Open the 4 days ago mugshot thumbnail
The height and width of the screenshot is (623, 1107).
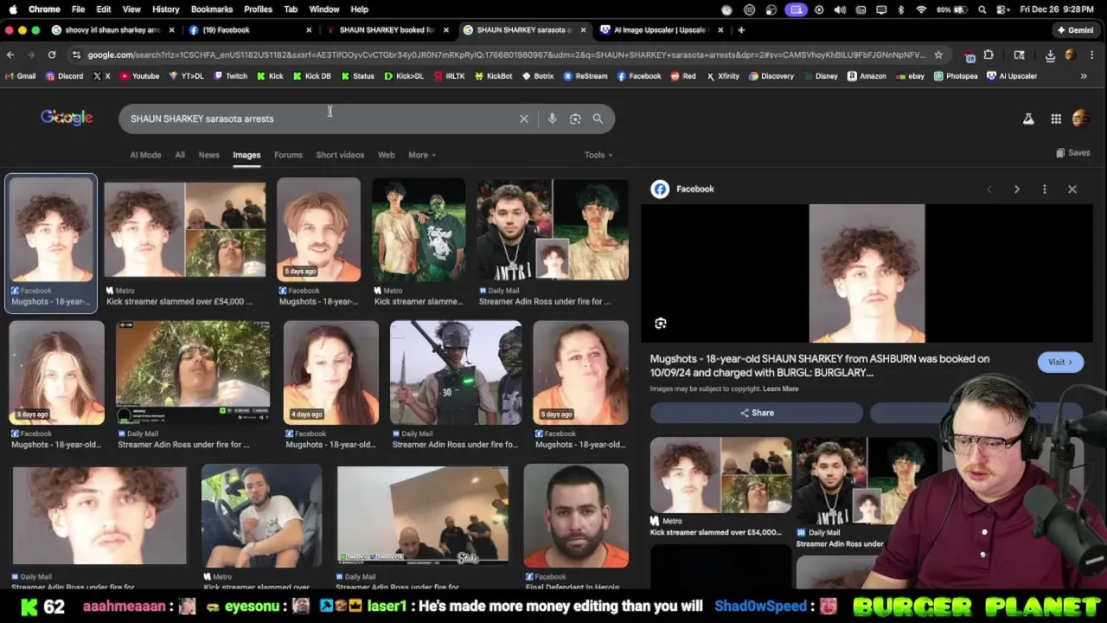pos(331,373)
